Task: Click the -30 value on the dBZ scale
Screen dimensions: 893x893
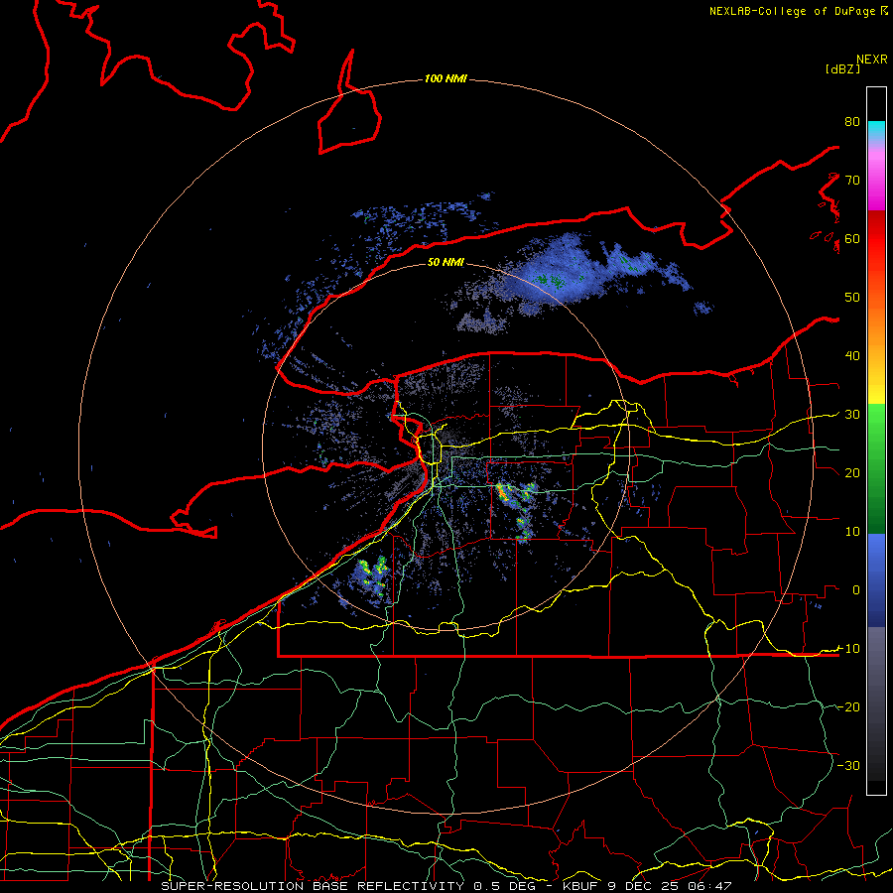Action: (848, 765)
